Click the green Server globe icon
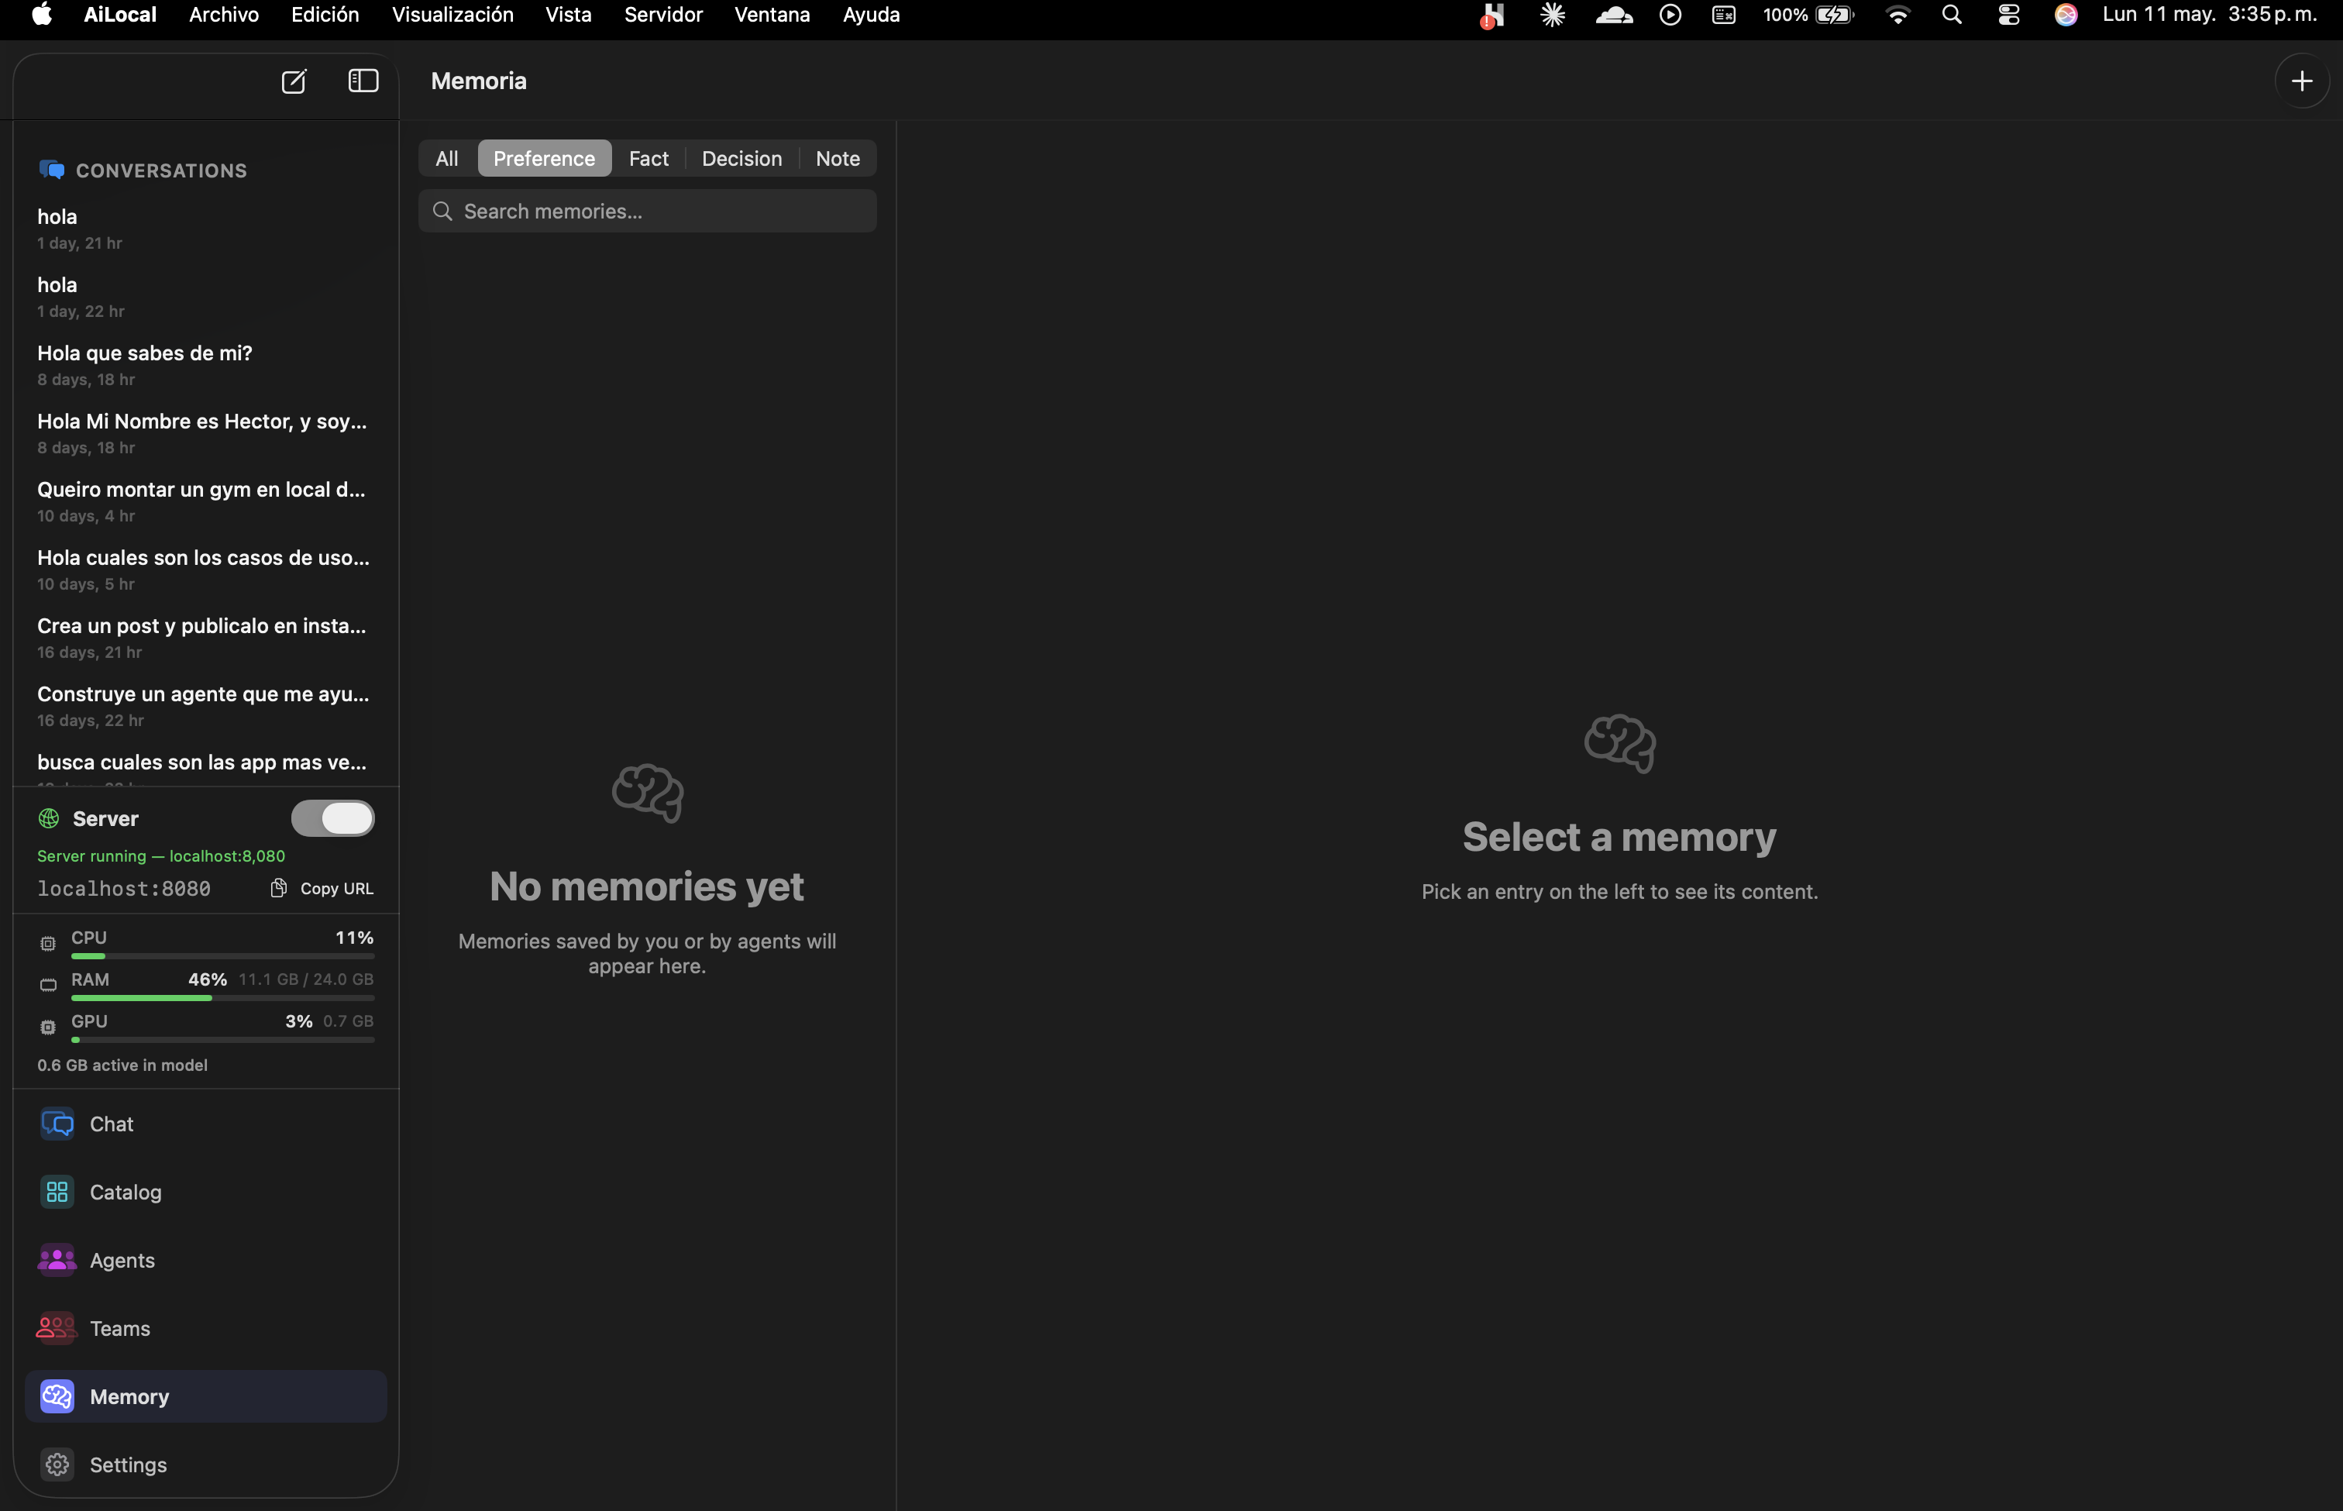The height and width of the screenshot is (1511, 2343). point(48,818)
